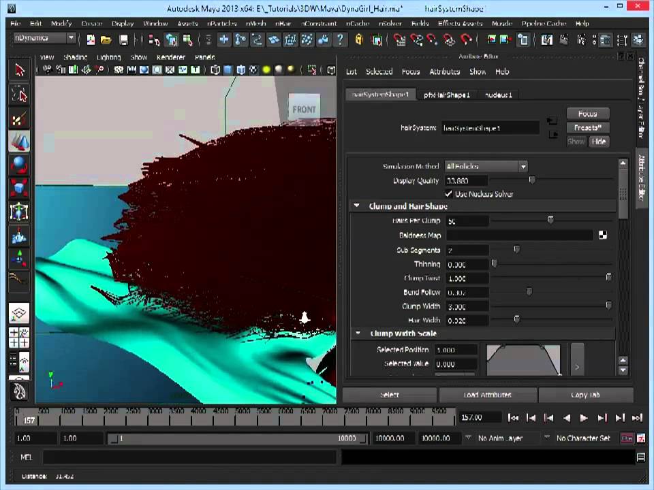Click the play forward button
The image size is (654, 490).
click(584, 417)
